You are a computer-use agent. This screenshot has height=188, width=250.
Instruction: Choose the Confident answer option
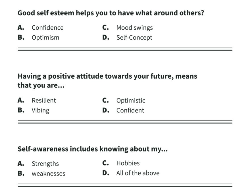(x=130, y=111)
